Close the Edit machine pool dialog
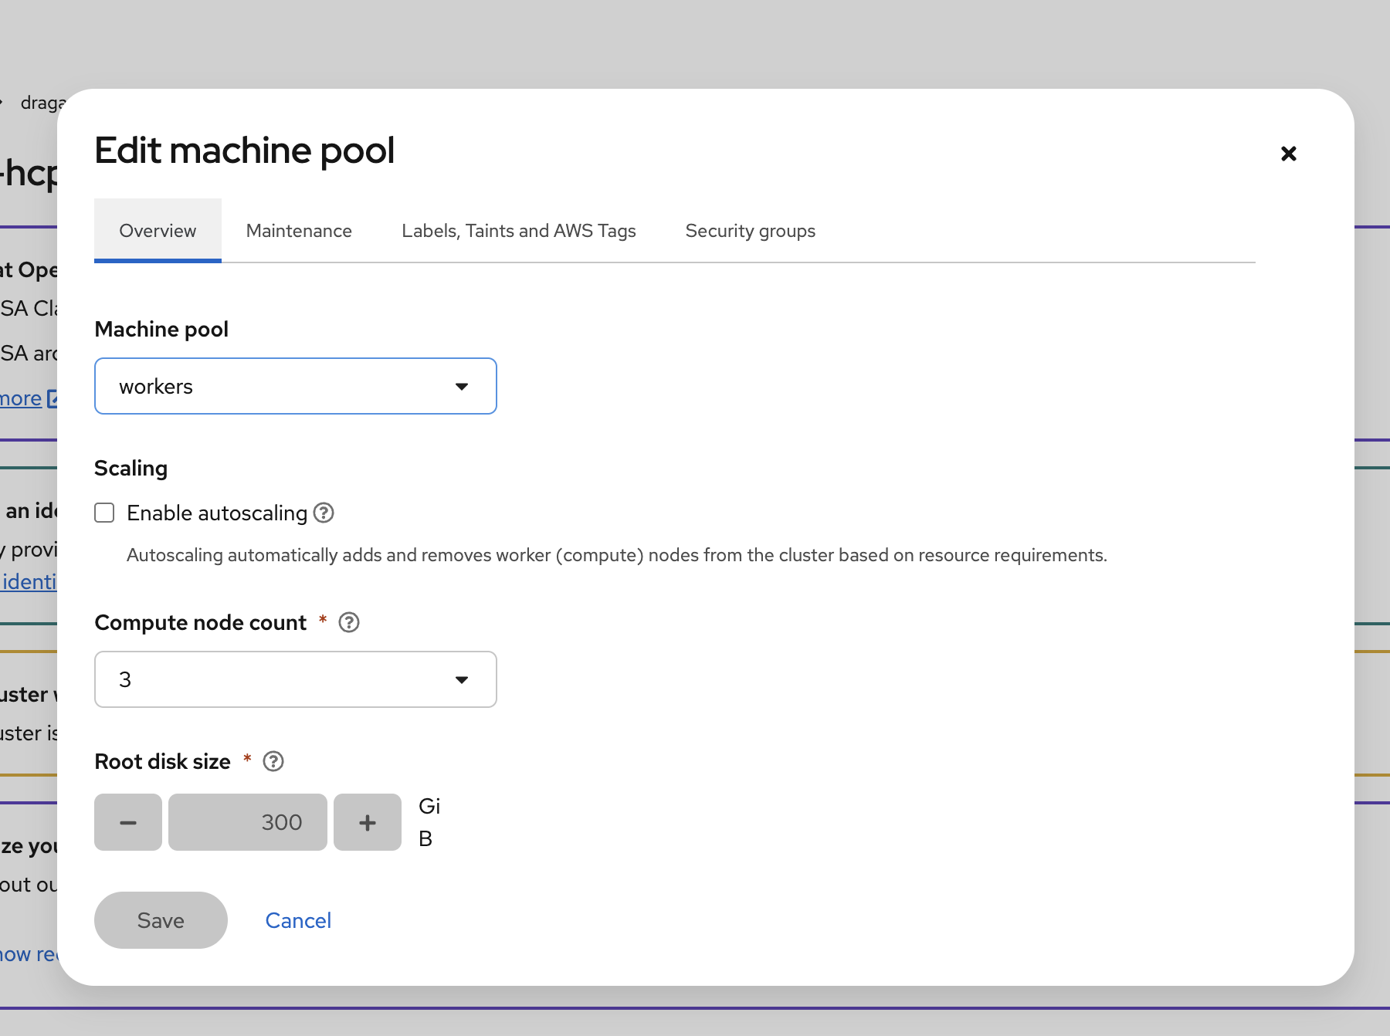 point(1288,154)
